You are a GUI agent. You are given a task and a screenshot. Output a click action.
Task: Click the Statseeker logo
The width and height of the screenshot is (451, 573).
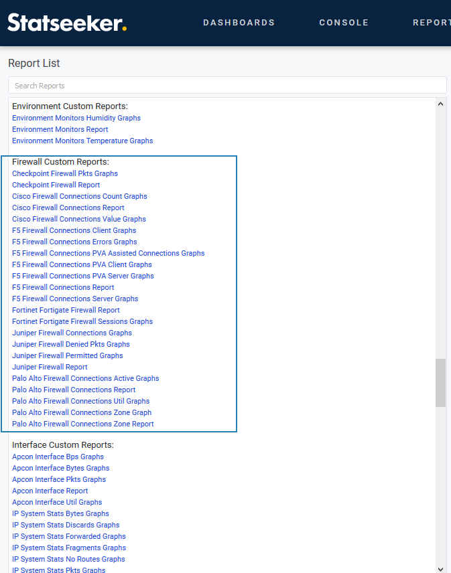coord(67,23)
